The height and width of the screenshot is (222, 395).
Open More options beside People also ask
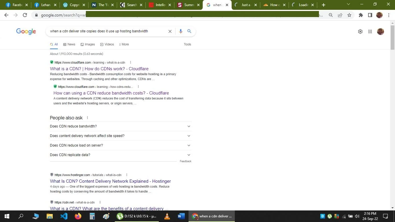(87, 118)
